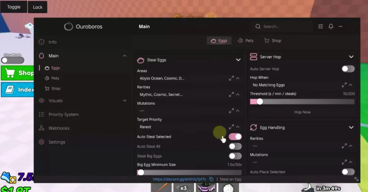Open the Priority System sidebar label
The width and height of the screenshot is (368, 192).
click(x=64, y=114)
